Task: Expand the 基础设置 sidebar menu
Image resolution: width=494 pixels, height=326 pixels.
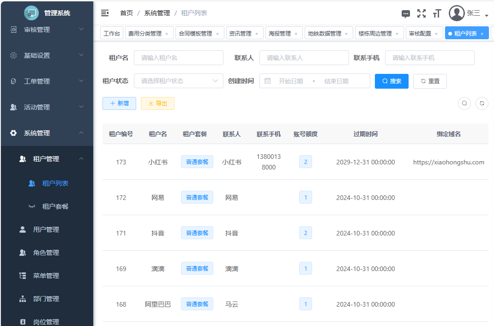Action: (47, 55)
